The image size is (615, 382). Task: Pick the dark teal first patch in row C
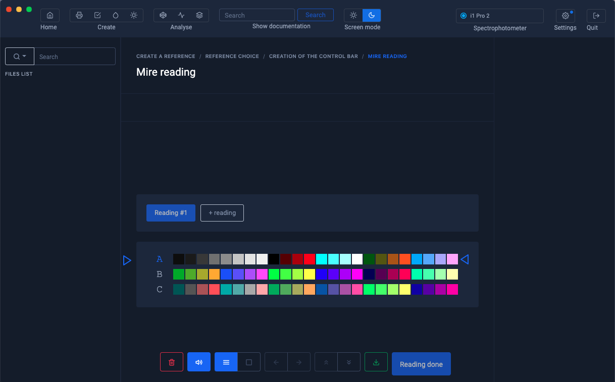[x=179, y=290]
